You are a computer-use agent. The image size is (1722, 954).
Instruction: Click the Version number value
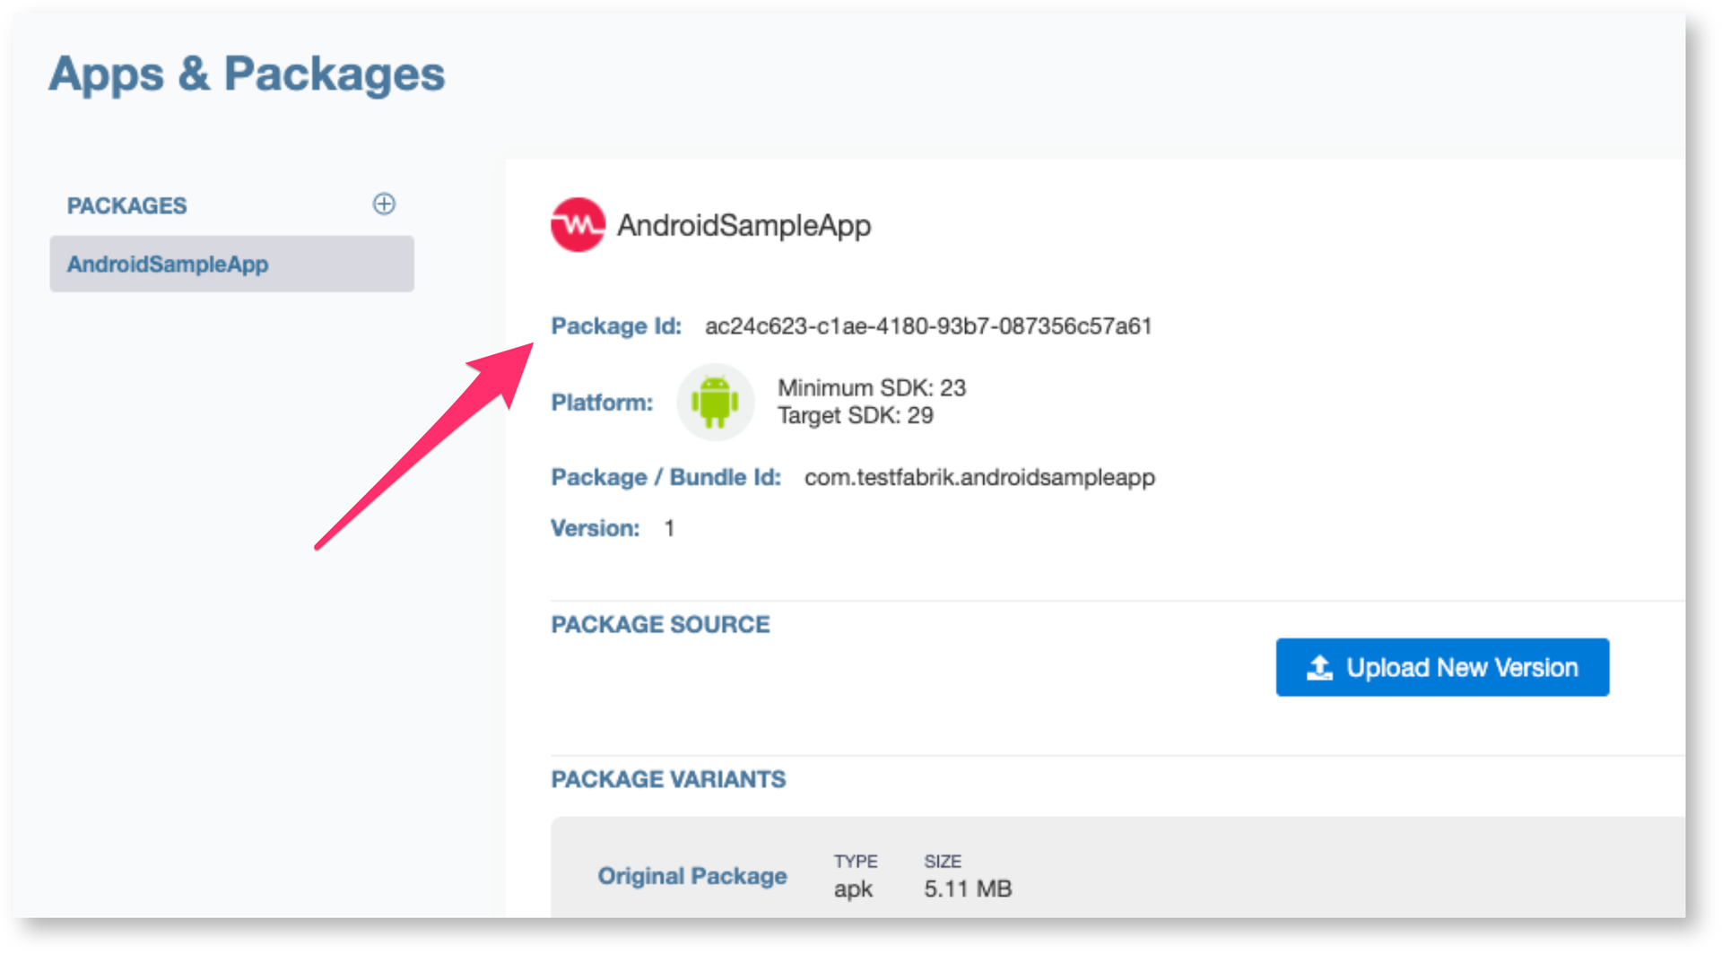point(669,528)
